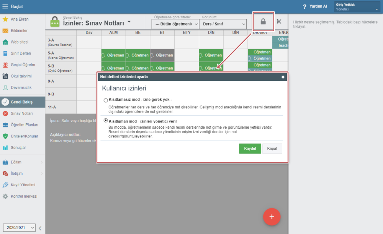
Task: Select Kısıtlamalı mod radio button
Action: (106, 121)
